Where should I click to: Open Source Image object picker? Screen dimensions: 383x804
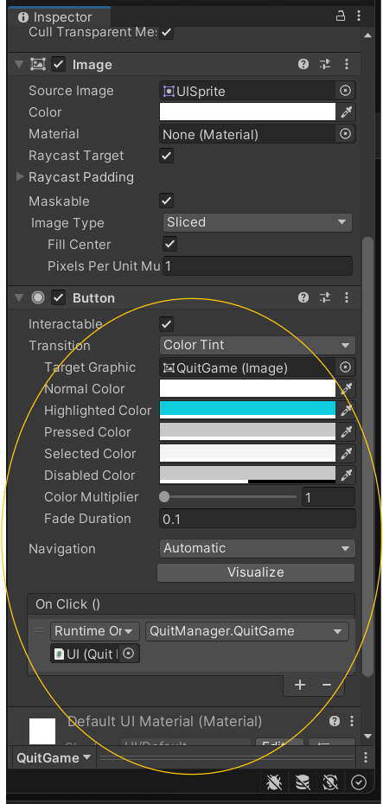click(x=346, y=91)
